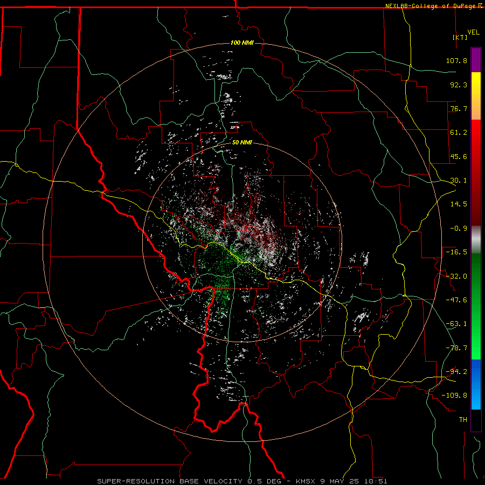The height and width of the screenshot is (485, 485).
Task: Select the 107.8 scale value
Action: point(456,60)
